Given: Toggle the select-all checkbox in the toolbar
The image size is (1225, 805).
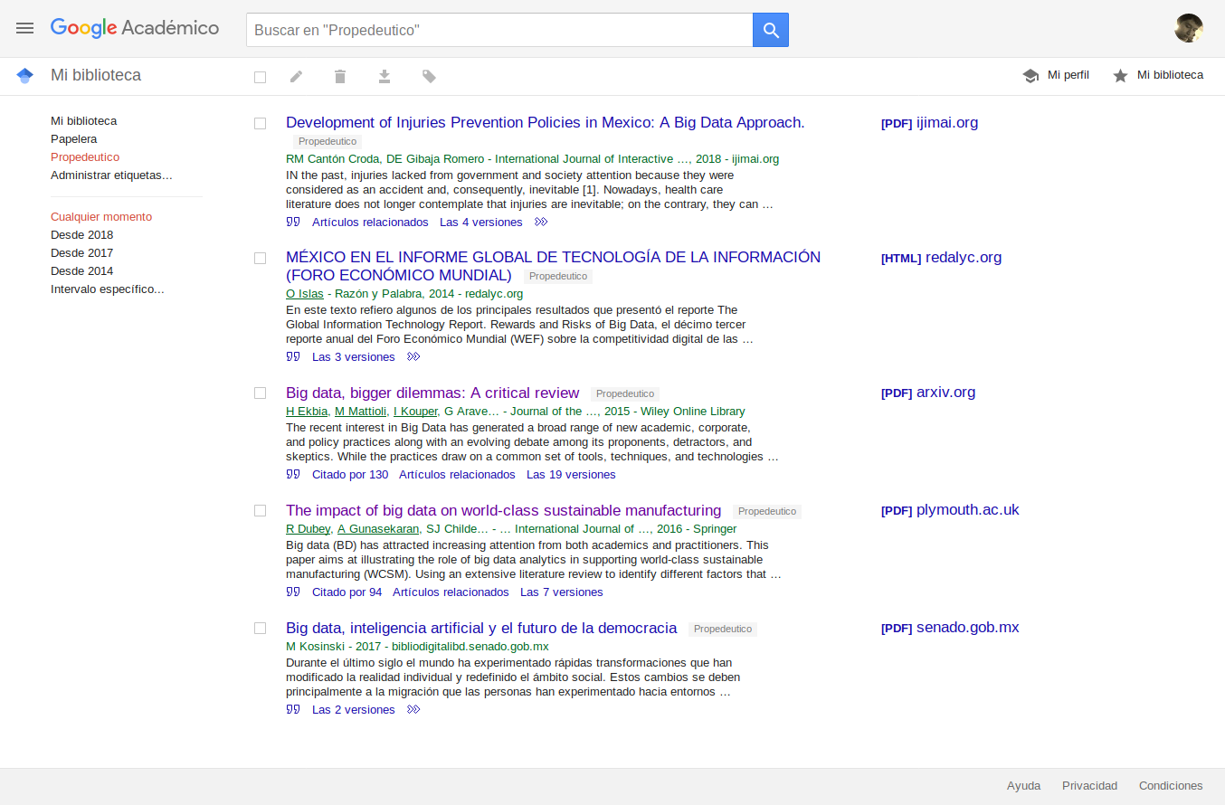Looking at the screenshot, I should pos(261,78).
